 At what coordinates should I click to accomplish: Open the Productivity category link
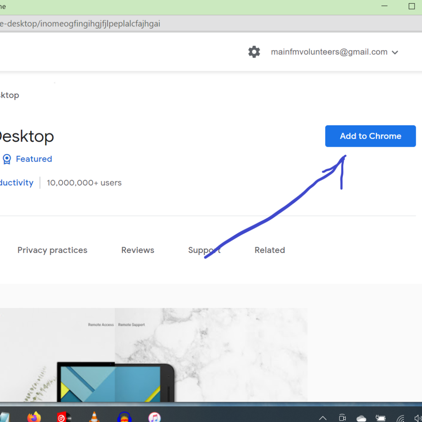(x=16, y=183)
